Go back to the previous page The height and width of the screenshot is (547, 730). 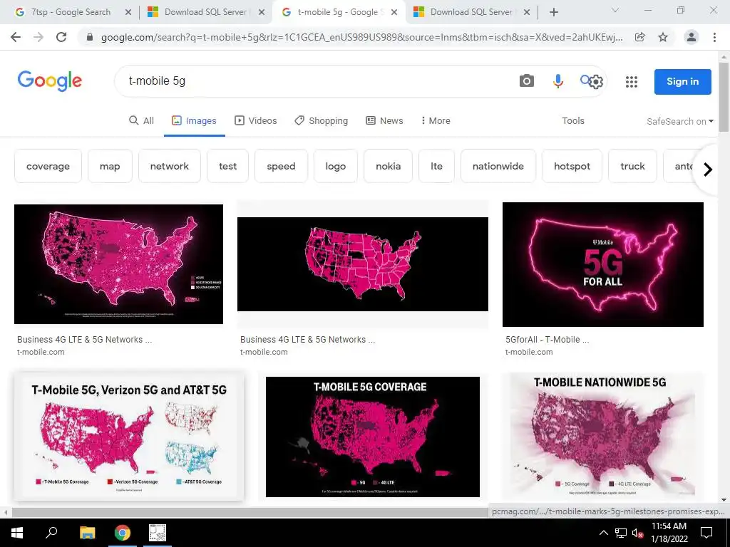[x=16, y=37]
